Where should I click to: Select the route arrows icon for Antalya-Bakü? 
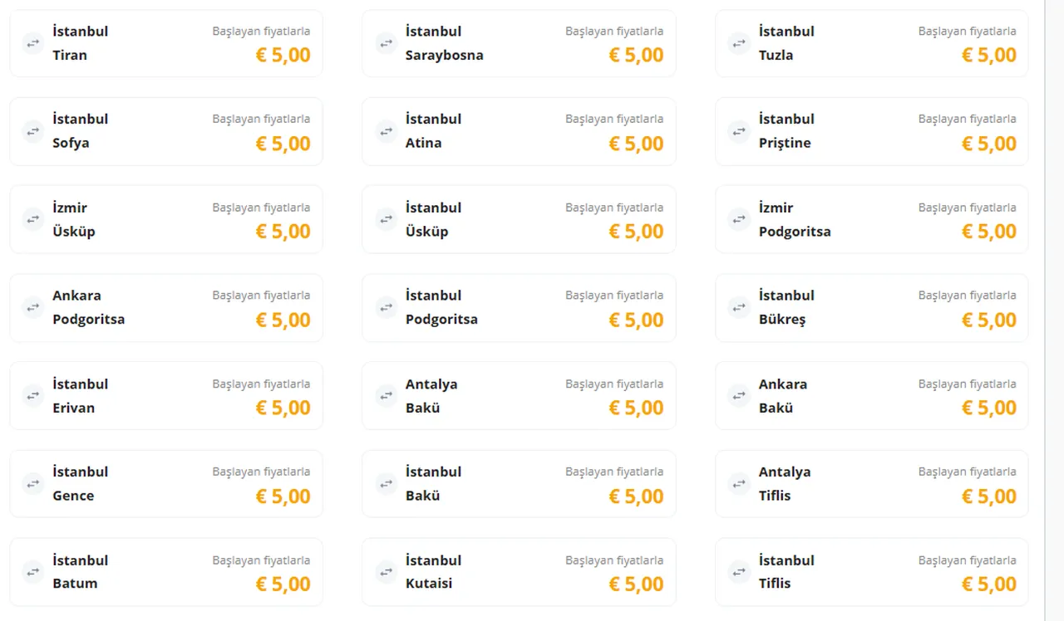tap(386, 395)
